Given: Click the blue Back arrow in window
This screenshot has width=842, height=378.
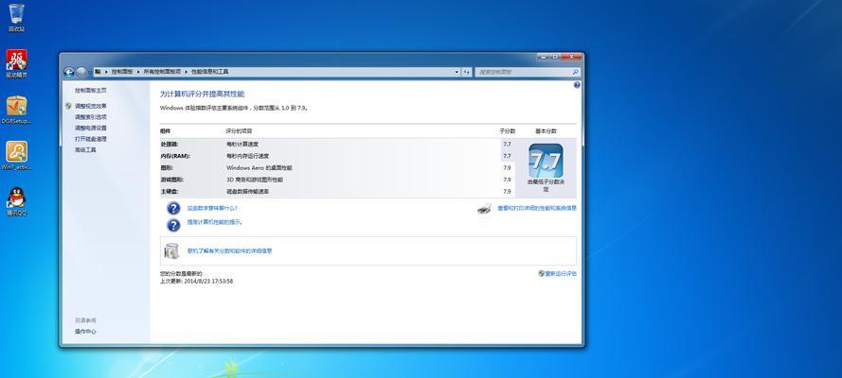Looking at the screenshot, I should (x=69, y=72).
